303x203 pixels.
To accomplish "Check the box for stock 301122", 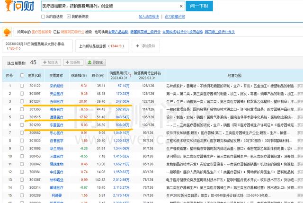I will point(22,86).
